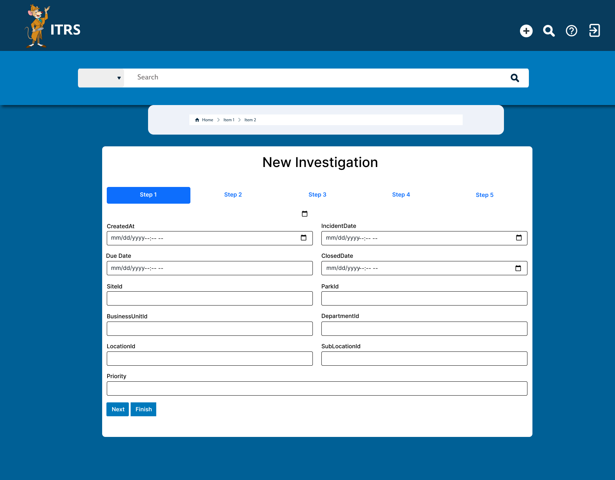Click into the SubLocationId field
Screen dimensions: 615x480
pos(424,359)
